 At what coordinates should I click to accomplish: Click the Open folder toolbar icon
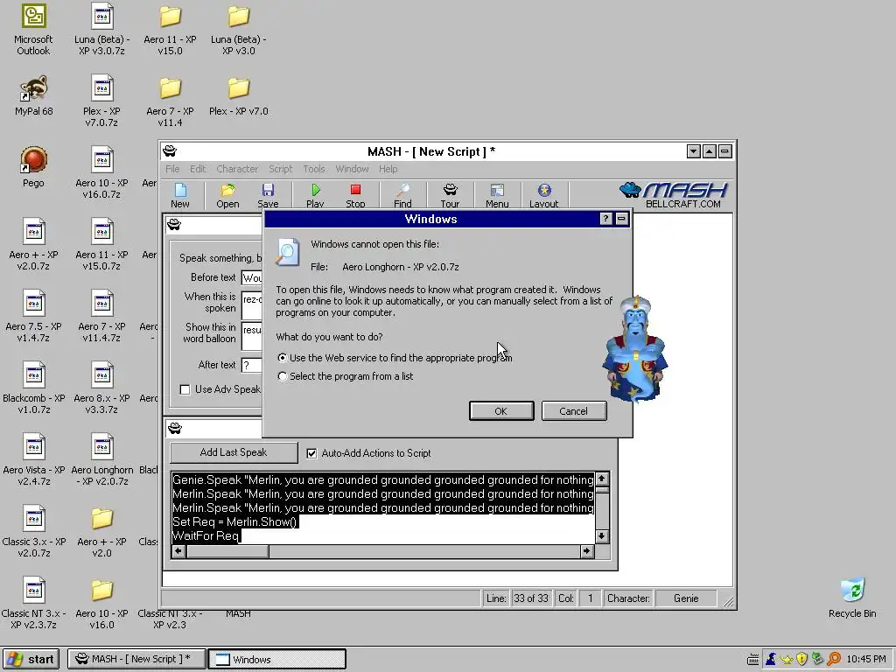click(227, 195)
